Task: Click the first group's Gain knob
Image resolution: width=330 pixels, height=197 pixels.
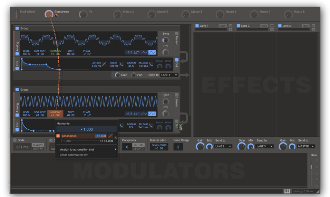Action: click(117, 75)
